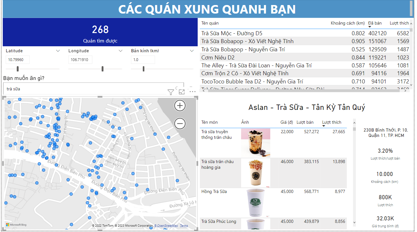Sort dishes by the Tên món column header

click(209, 122)
